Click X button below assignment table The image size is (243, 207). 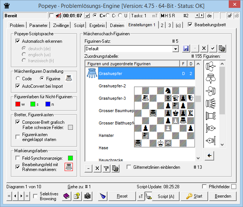[x=97, y=168]
